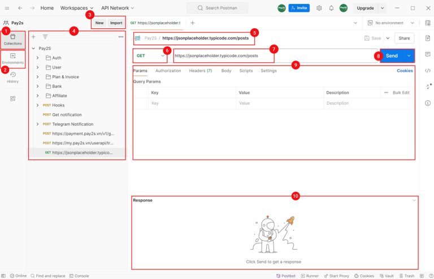Open the Environments sidebar panel
Viewport: 434px width, 279px height.
coord(12,58)
